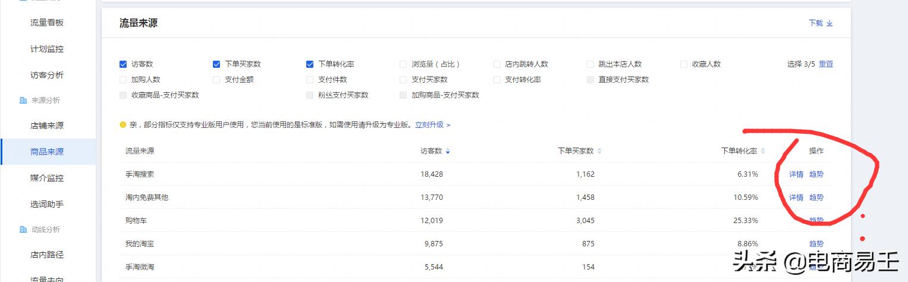
Task: Click the conversion rate 25.33%
Action: click(x=746, y=221)
